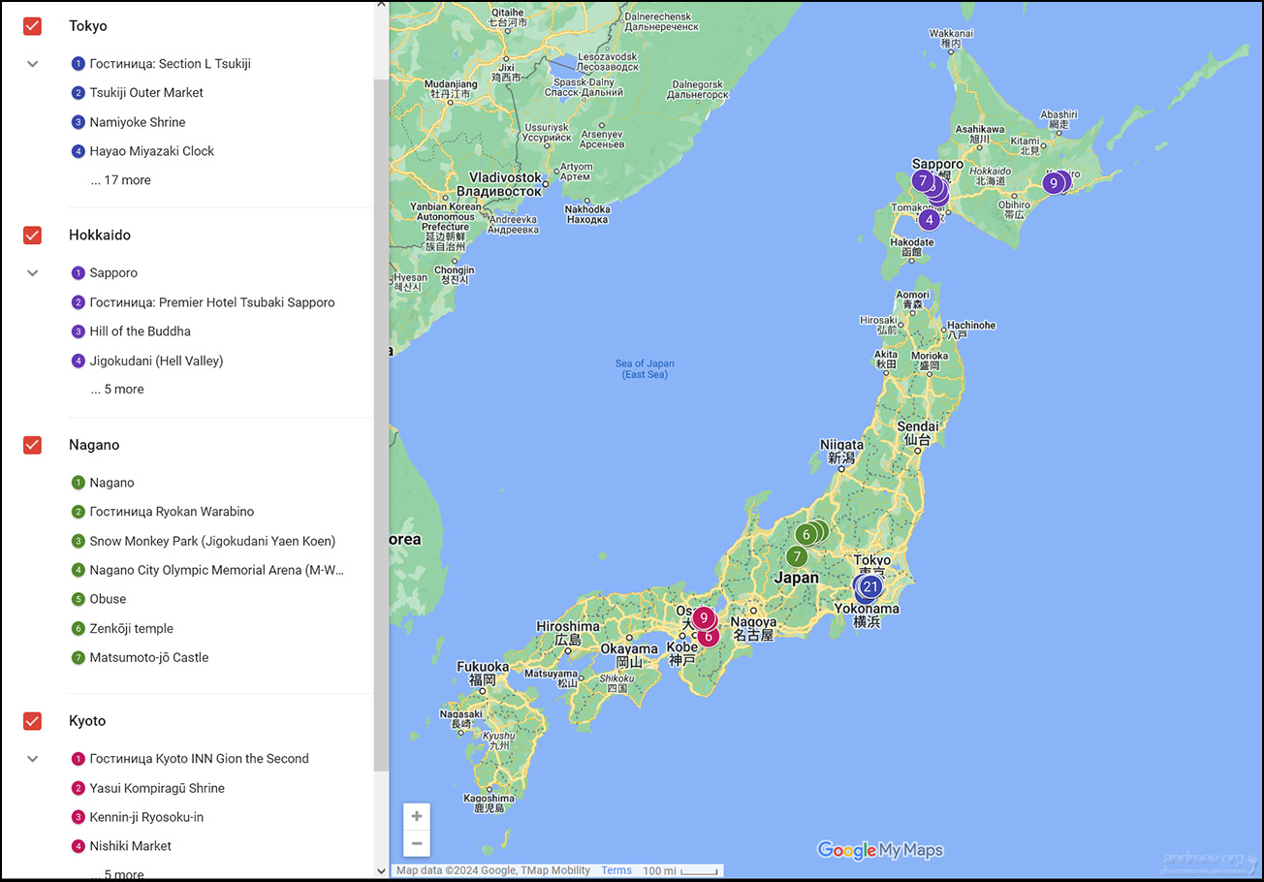Uncheck the Nagano layer visibility

click(x=32, y=445)
